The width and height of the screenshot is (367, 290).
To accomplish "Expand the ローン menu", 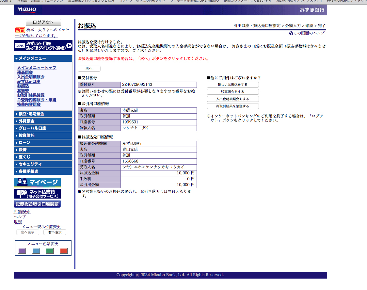I will [43, 143].
